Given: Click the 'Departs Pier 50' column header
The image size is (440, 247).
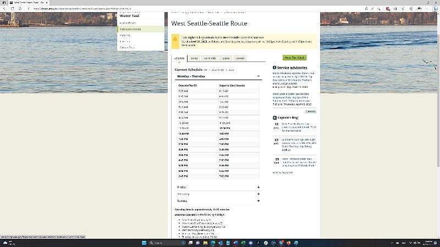Looking at the screenshot, I should click(188, 86).
